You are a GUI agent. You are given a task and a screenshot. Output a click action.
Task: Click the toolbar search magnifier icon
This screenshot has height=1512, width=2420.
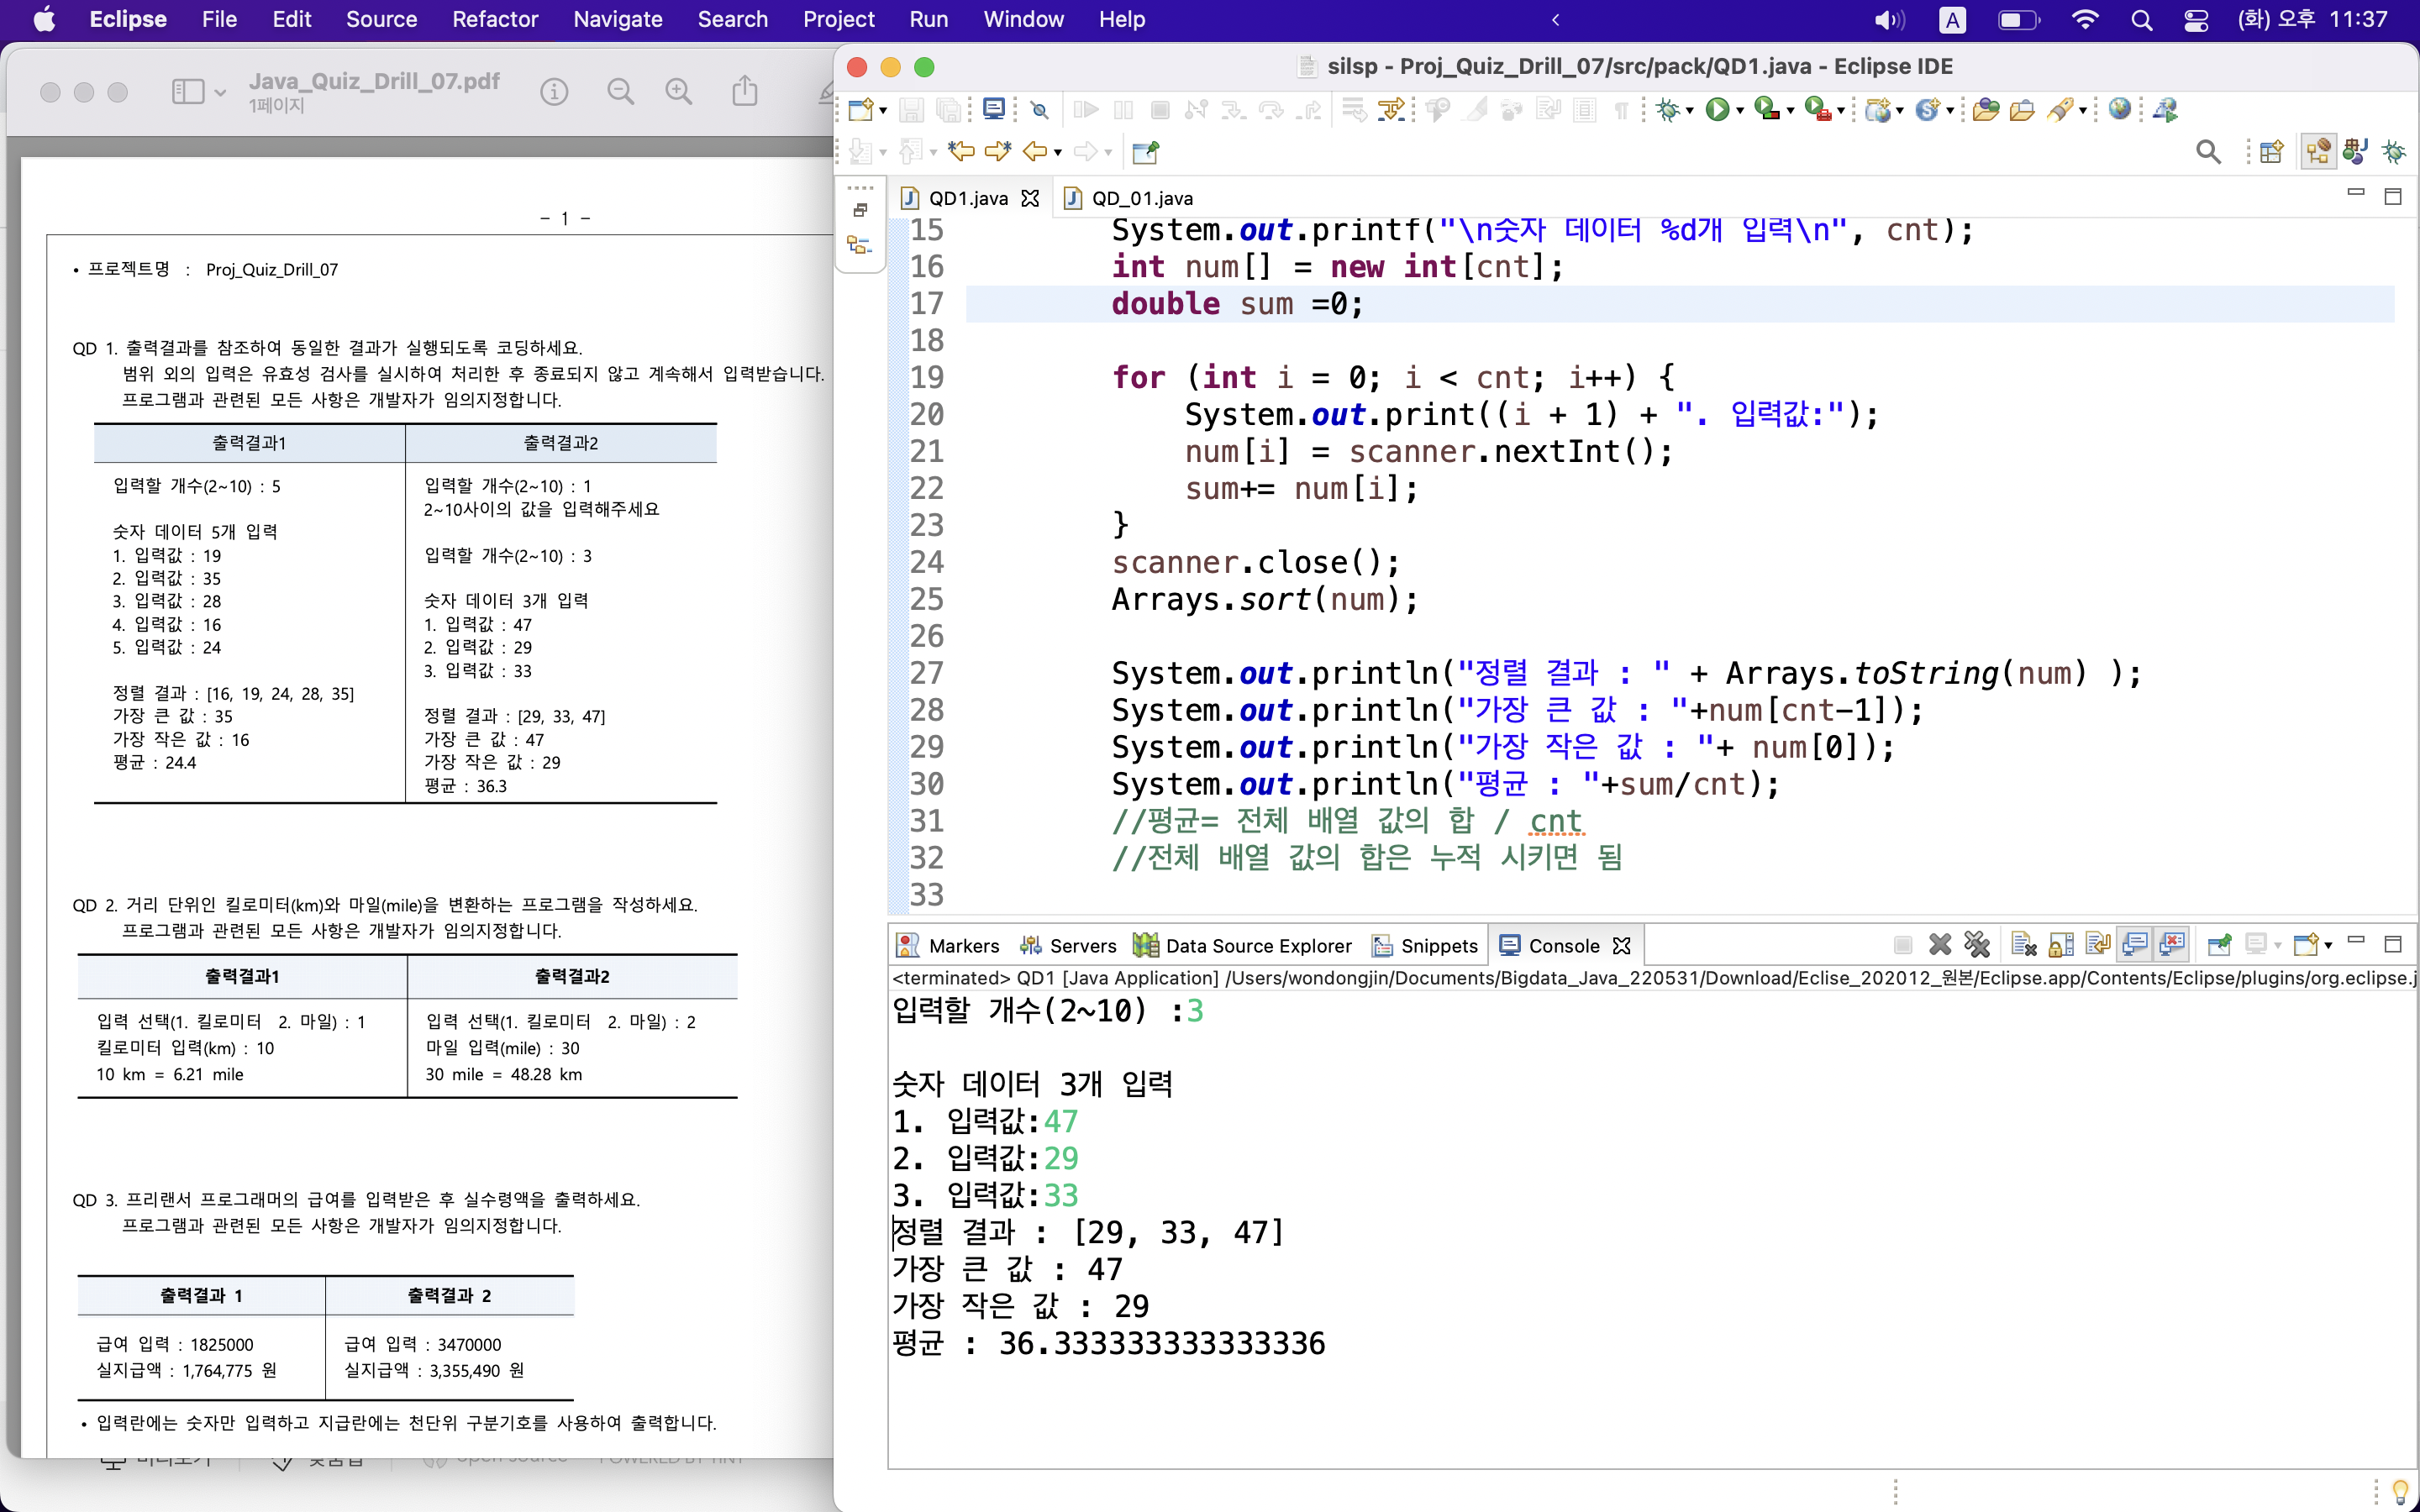[2208, 152]
